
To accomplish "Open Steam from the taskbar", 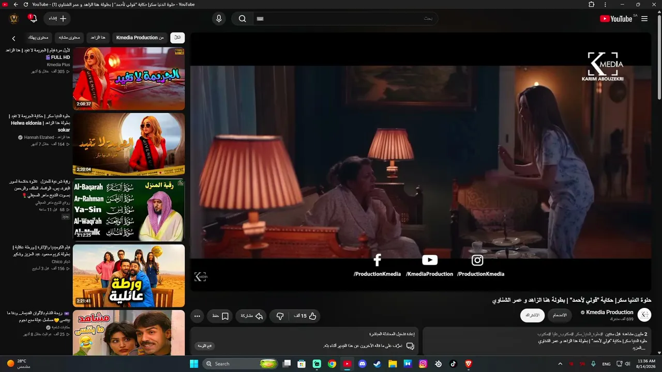I will tap(377, 364).
